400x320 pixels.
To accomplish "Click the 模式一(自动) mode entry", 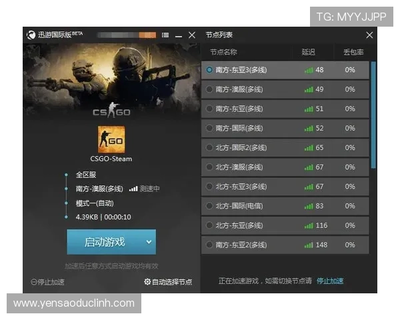I will [95, 203].
